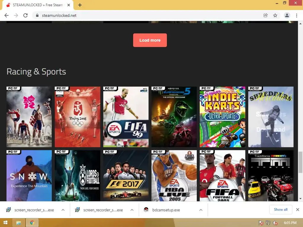Close the downloads bar

coord(298,210)
